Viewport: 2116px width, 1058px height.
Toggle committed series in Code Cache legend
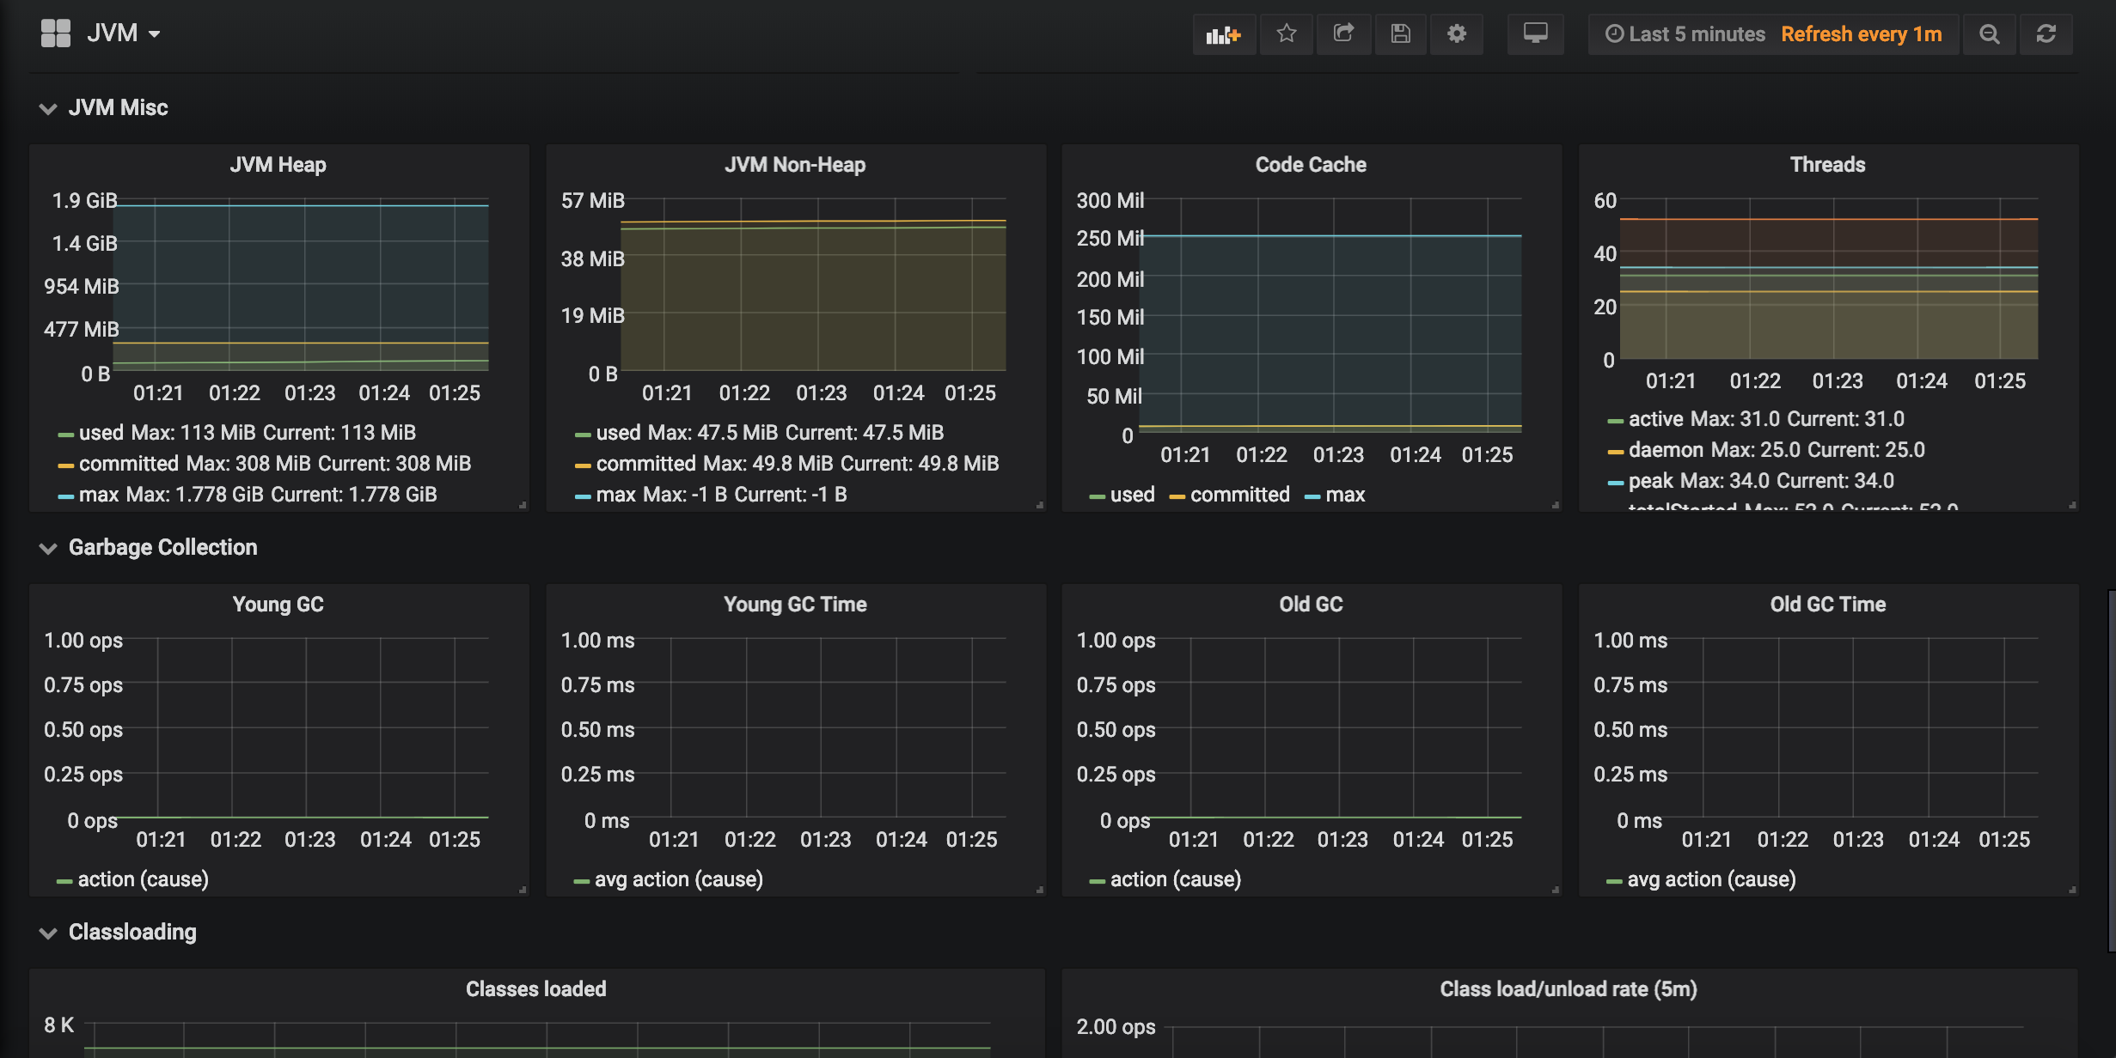[1238, 495]
